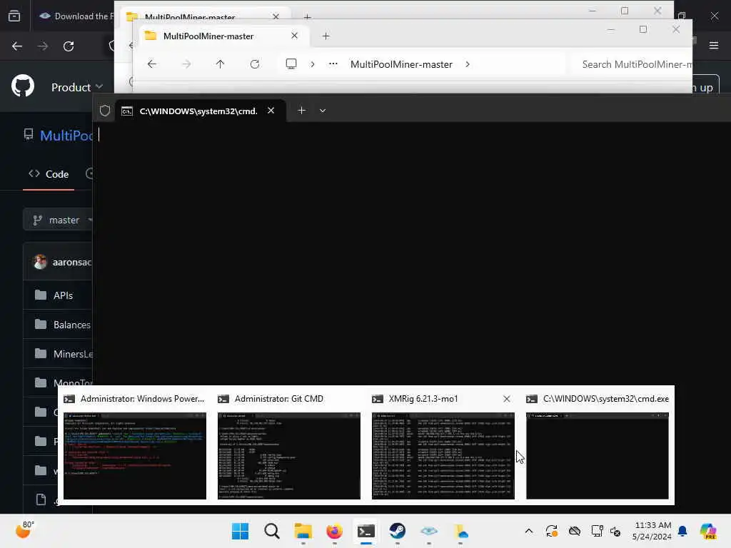The image size is (731, 548).
Task: Open Firefox from the taskbar
Action: (334, 531)
